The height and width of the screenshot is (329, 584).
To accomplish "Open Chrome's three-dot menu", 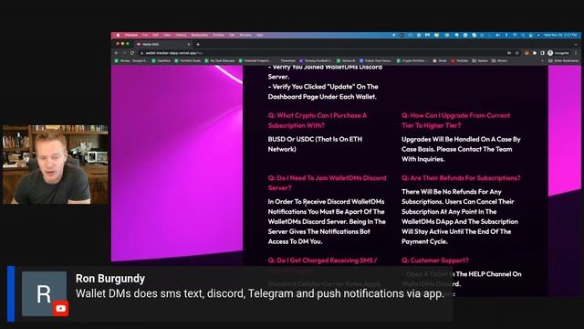I will pyautogui.click(x=576, y=53).
